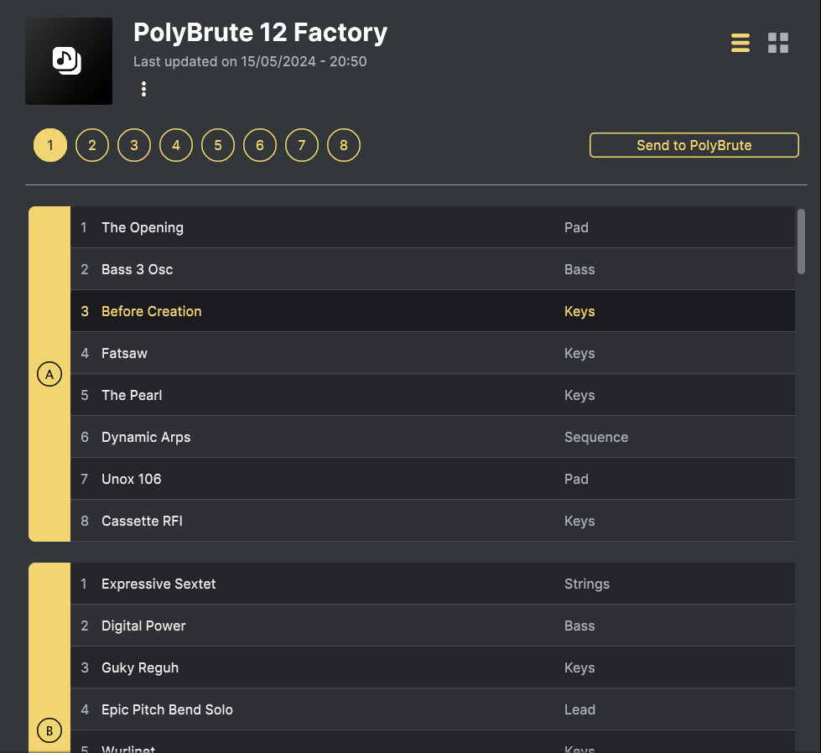This screenshot has width=821, height=753.
Task: Select Digital Power preset
Action: [433, 626]
